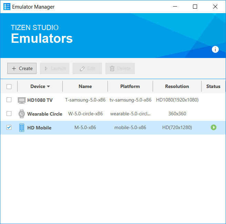Screen dimensions: 226x224
Task: Sort by the Platform column header
Action: click(130, 86)
